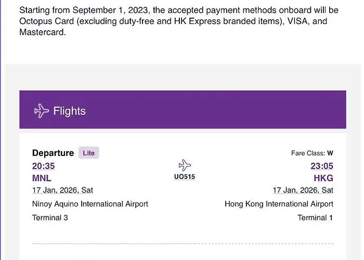
Task: Click the Fare Class: W text
Action: click(312, 153)
